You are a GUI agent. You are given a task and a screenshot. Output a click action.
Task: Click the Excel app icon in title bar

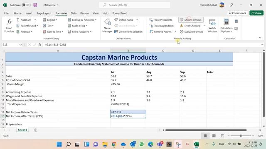[5, 5]
